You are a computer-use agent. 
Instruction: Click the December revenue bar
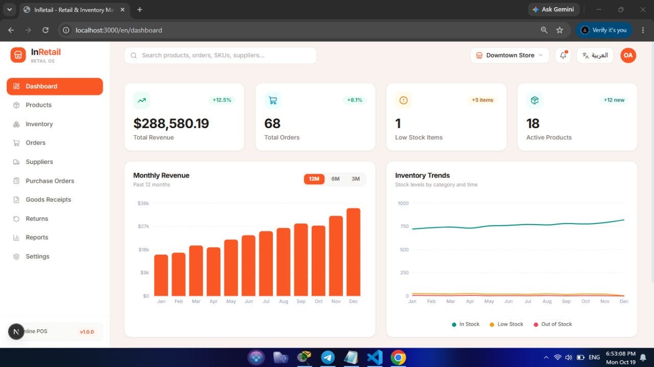pyautogui.click(x=354, y=252)
